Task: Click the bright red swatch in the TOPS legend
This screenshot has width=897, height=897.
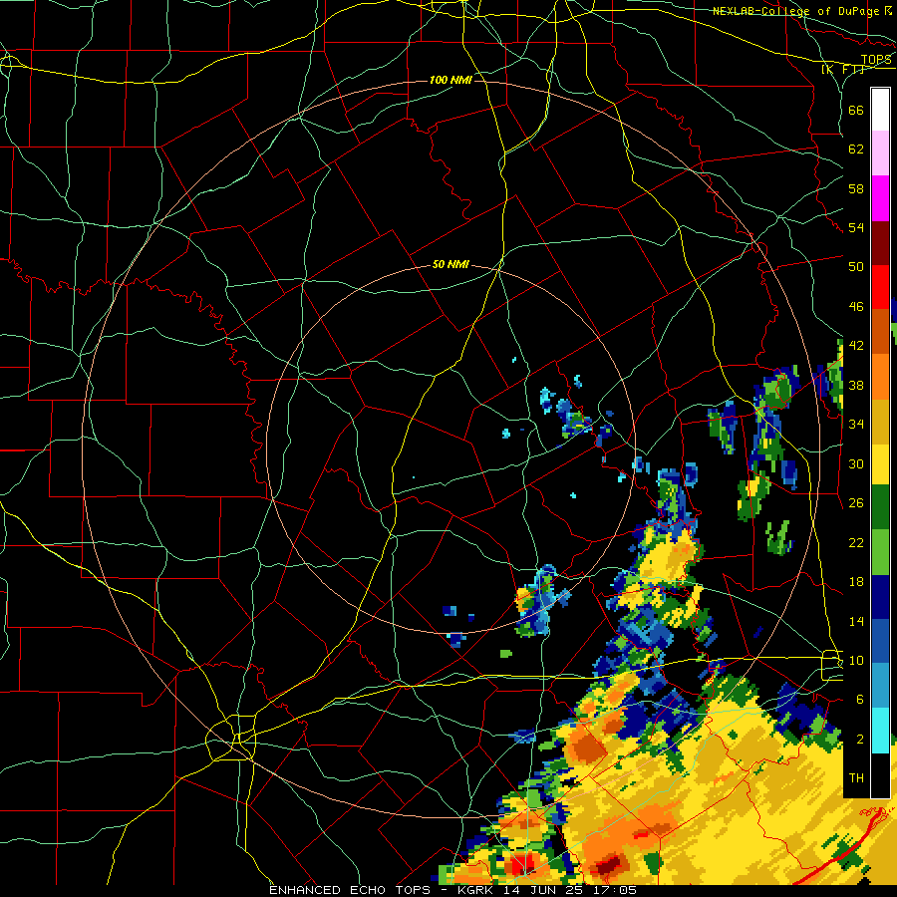Action: coord(880,288)
